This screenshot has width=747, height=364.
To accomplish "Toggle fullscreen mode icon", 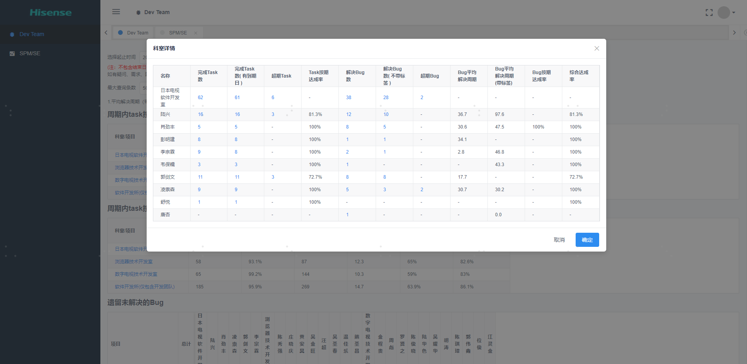I will 709,13.
